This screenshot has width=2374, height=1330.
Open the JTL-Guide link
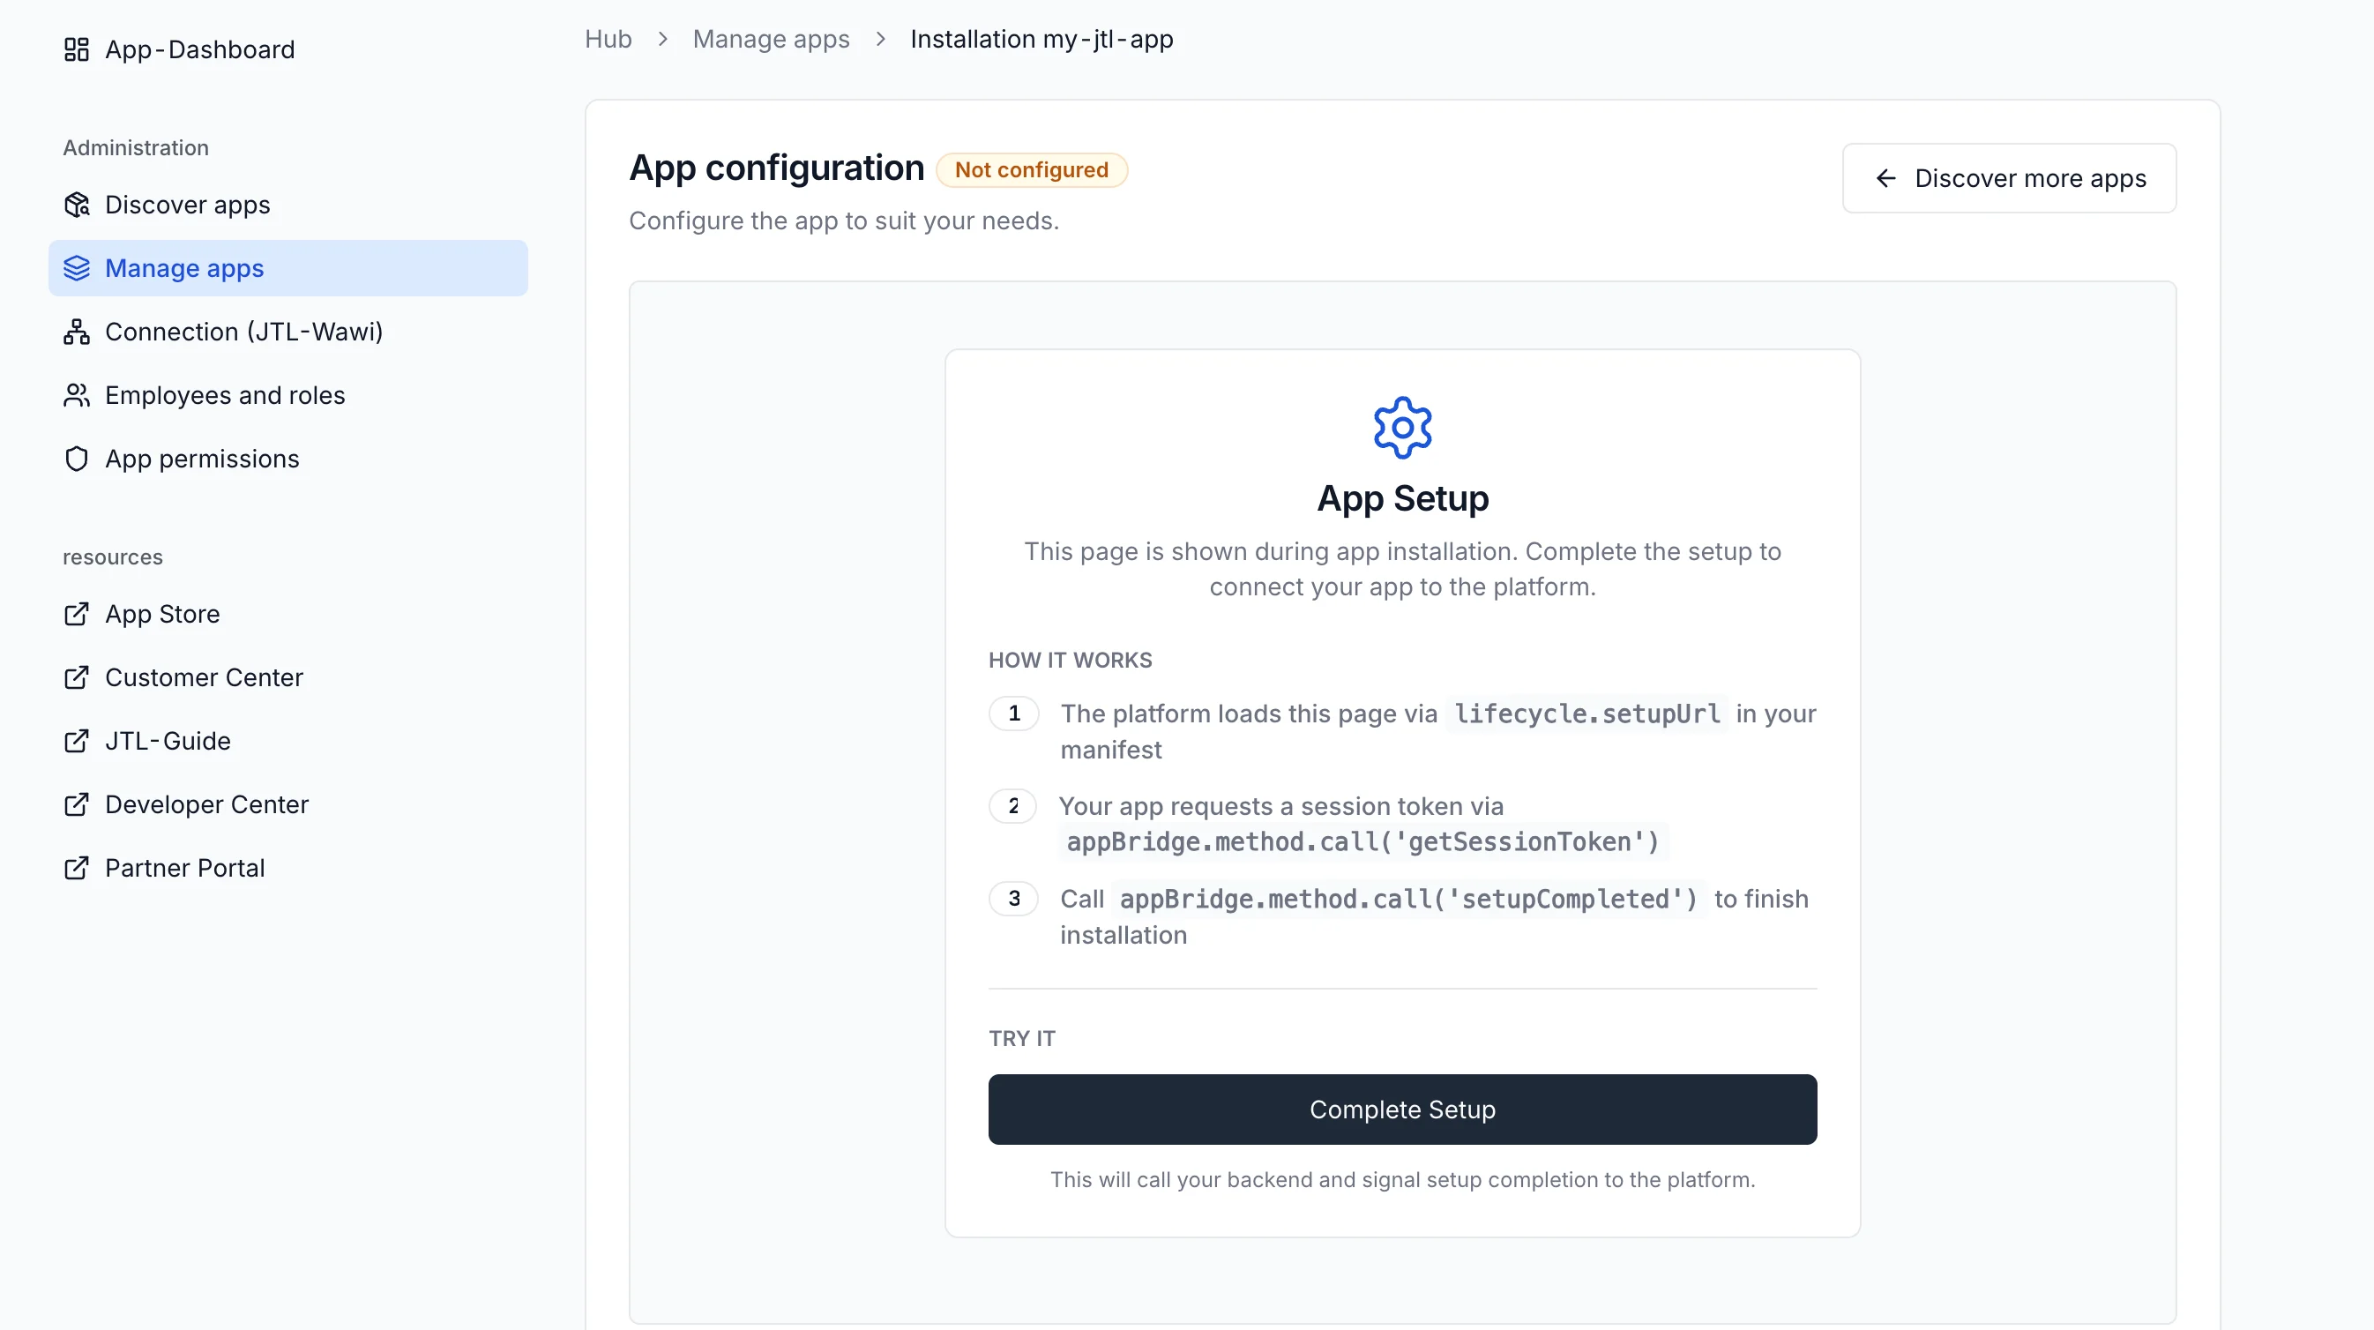[287, 741]
